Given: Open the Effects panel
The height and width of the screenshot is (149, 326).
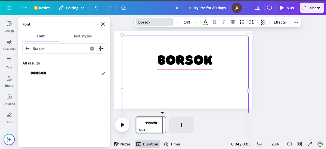Looking at the screenshot, I should click(280, 22).
